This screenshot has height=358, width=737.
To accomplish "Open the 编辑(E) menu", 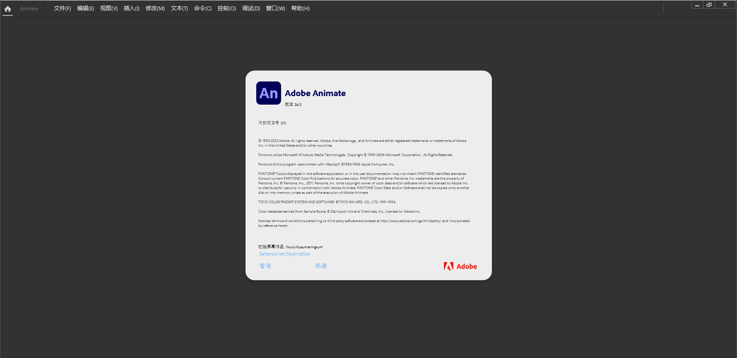I will [86, 9].
